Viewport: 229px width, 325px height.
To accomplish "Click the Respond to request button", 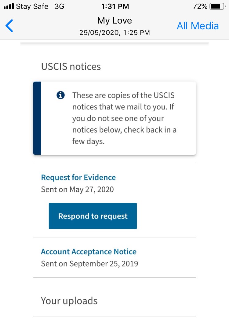I will (x=93, y=216).
